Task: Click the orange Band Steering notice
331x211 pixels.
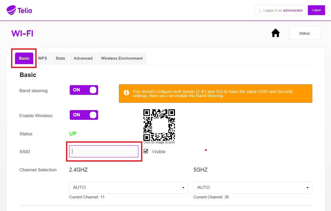Action: [x=215, y=94]
